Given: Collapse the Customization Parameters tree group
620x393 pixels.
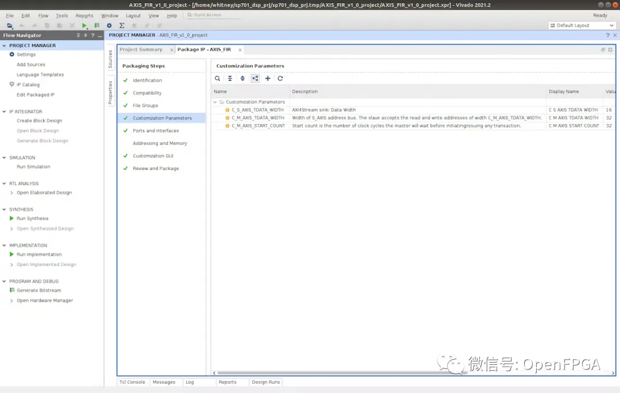Looking at the screenshot, I should point(215,102).
